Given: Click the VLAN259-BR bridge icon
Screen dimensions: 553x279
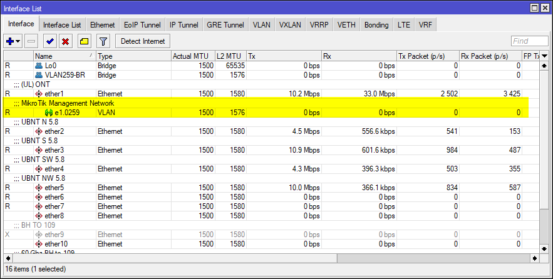Looking at the screenshot, I should point(39,75).
